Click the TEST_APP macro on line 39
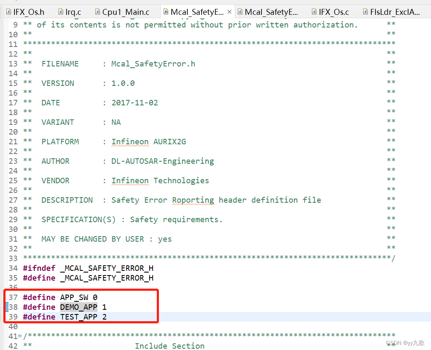 tap(78, 317)
